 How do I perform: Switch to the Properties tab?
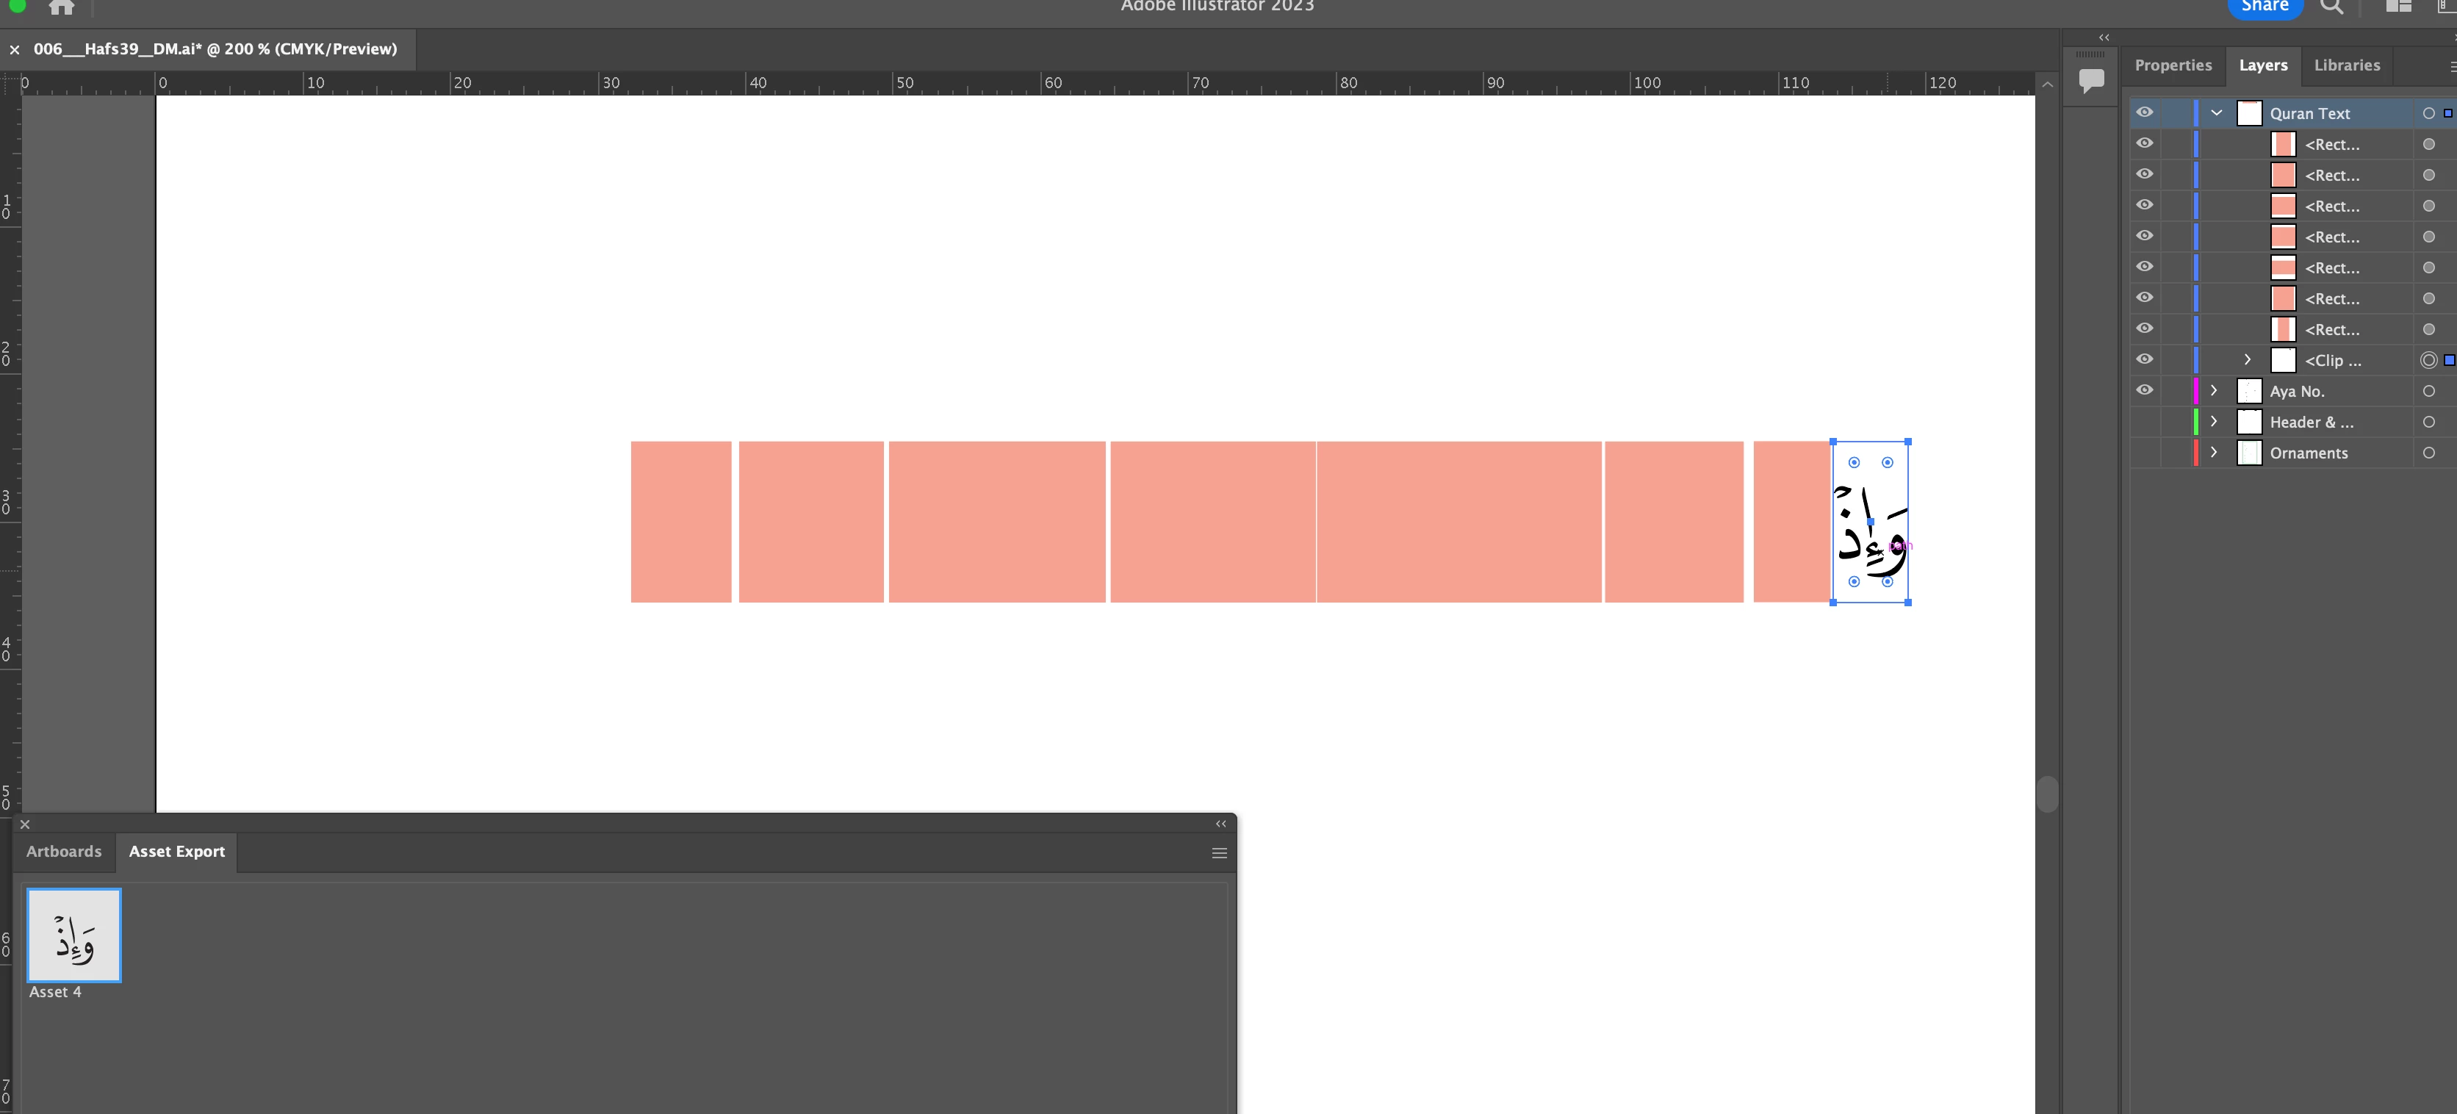tap(2173, 65)
